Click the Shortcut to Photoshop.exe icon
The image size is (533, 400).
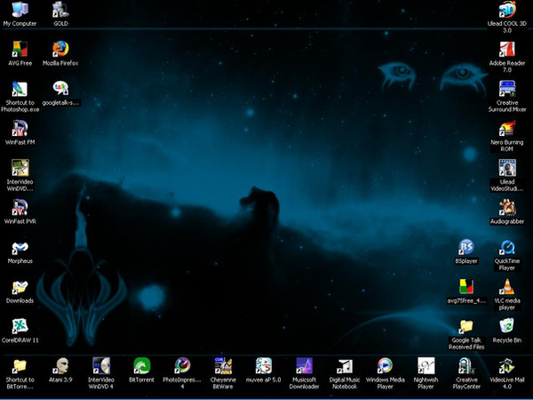pos(20,89)
